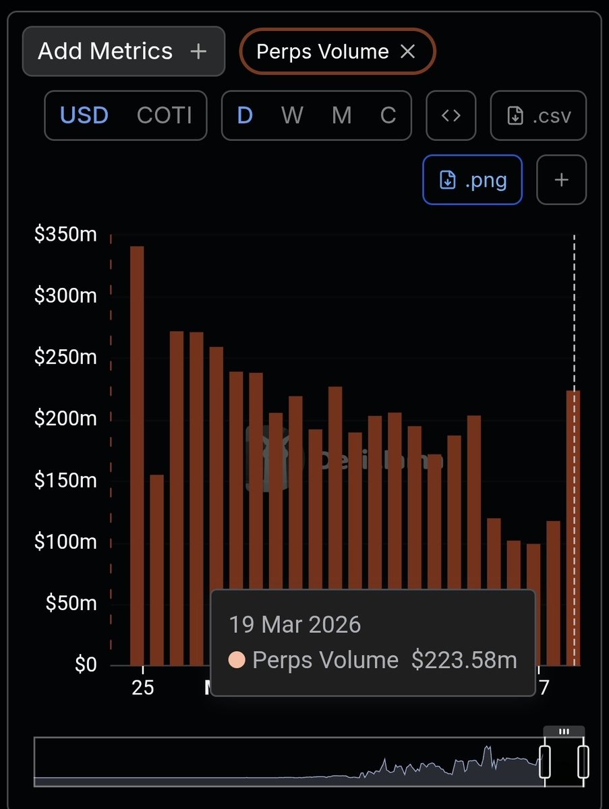Click the plus button beside .png
The height and width of the screenshot is (809, 609).
(561, 179)
